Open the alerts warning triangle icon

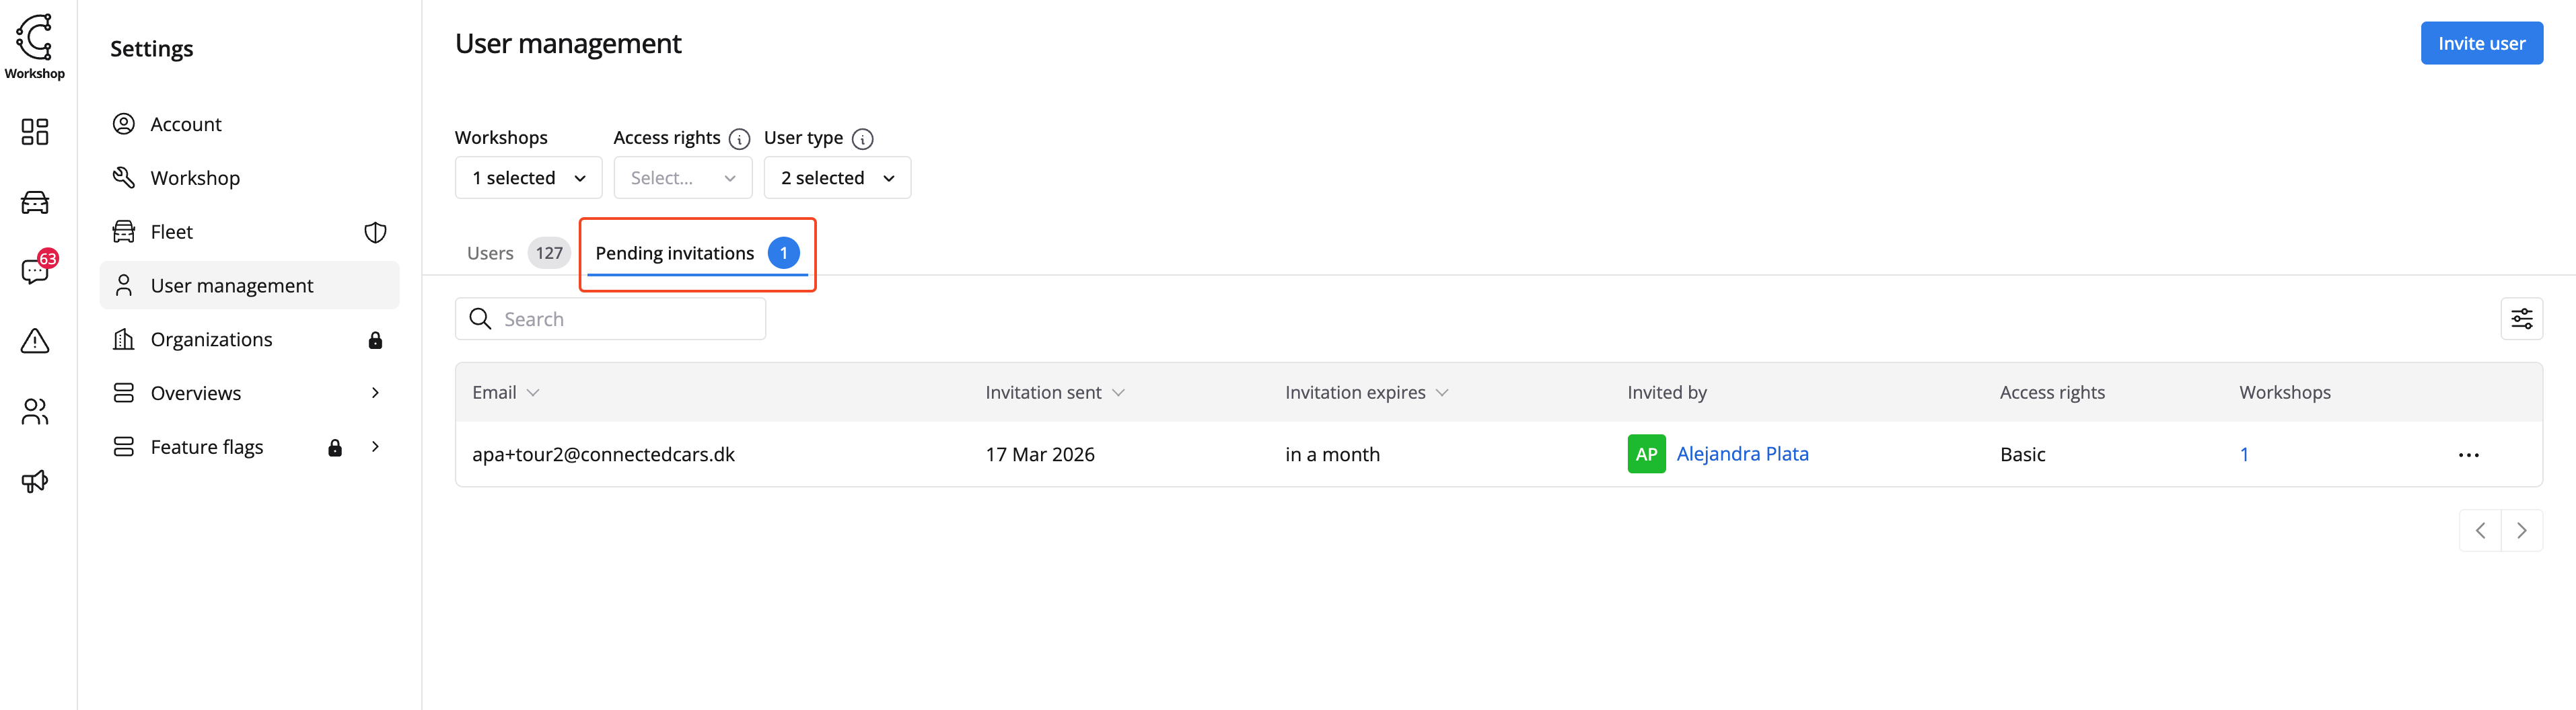tap(35, 342)
